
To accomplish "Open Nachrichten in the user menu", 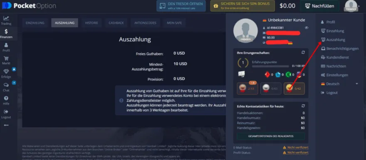I will pyautogui.click(x=333, y=66).
